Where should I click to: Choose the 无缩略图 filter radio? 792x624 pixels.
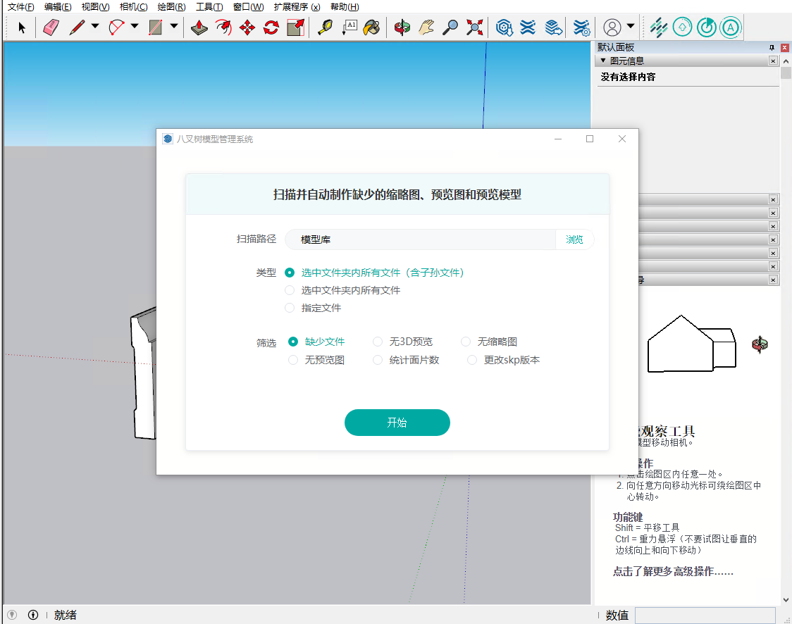pos(466,342)
